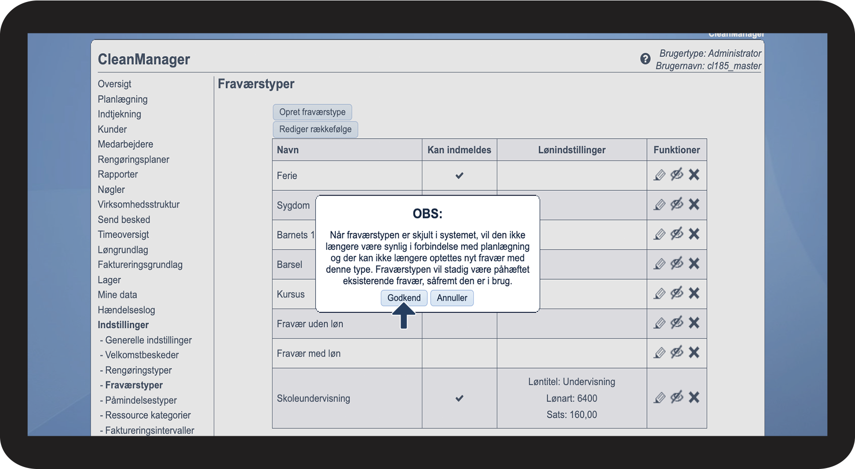The image size is (855, 469).
Task: Edit the Sygdom absence type
Action: 660,205
